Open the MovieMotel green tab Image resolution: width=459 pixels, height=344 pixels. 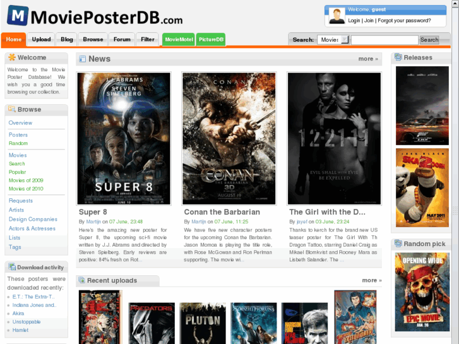click(179, 40)
